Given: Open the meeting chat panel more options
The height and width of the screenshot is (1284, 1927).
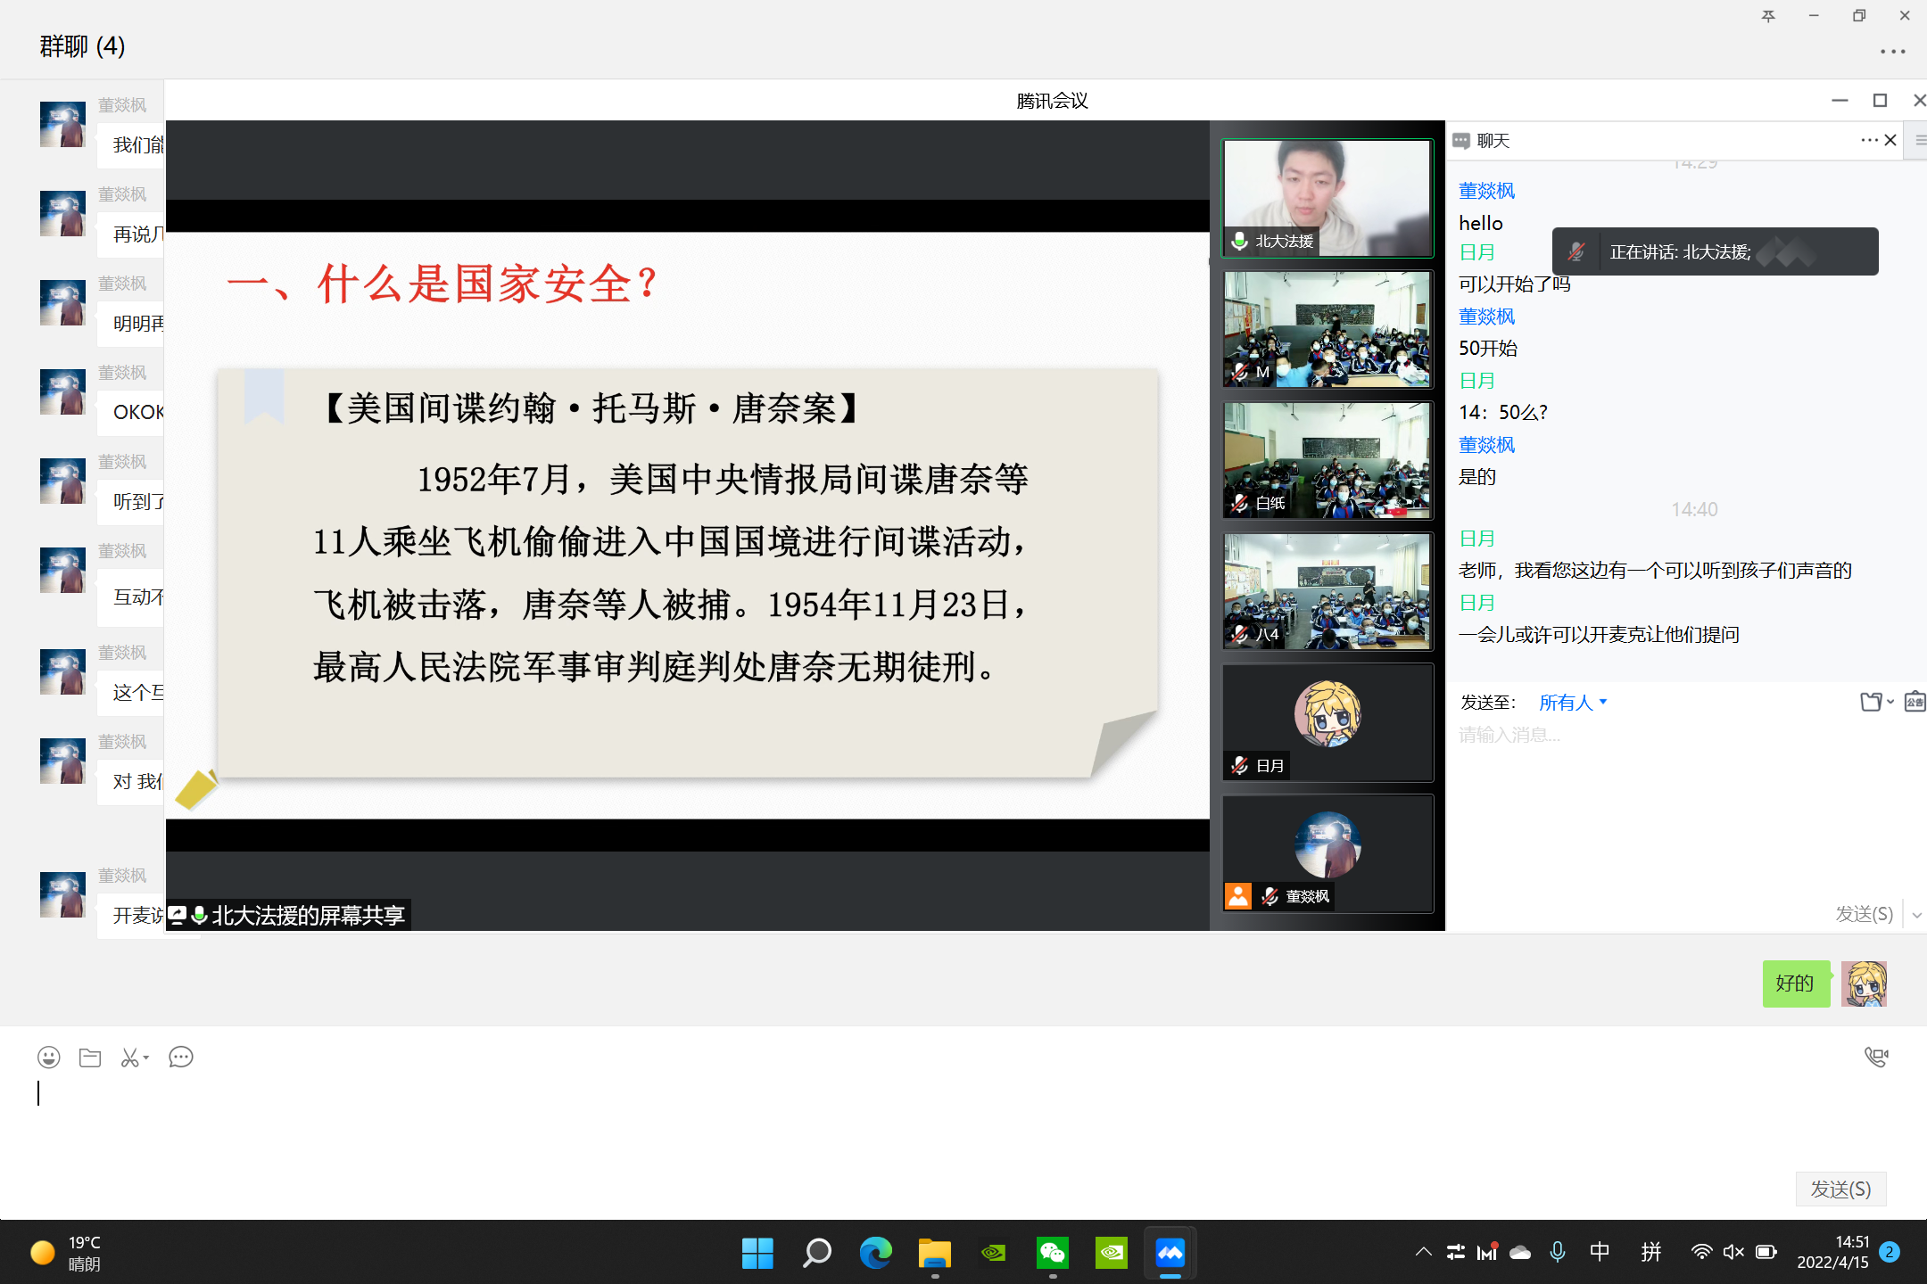Looking at the screenshot, I should [1869, 140].
